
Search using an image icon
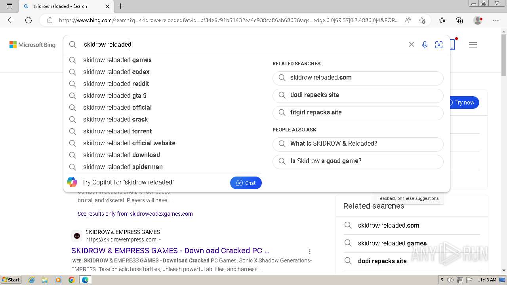[438, 45]
